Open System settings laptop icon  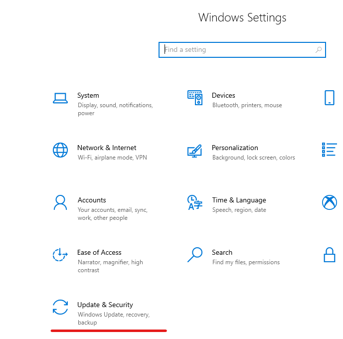tap(60, 98)
